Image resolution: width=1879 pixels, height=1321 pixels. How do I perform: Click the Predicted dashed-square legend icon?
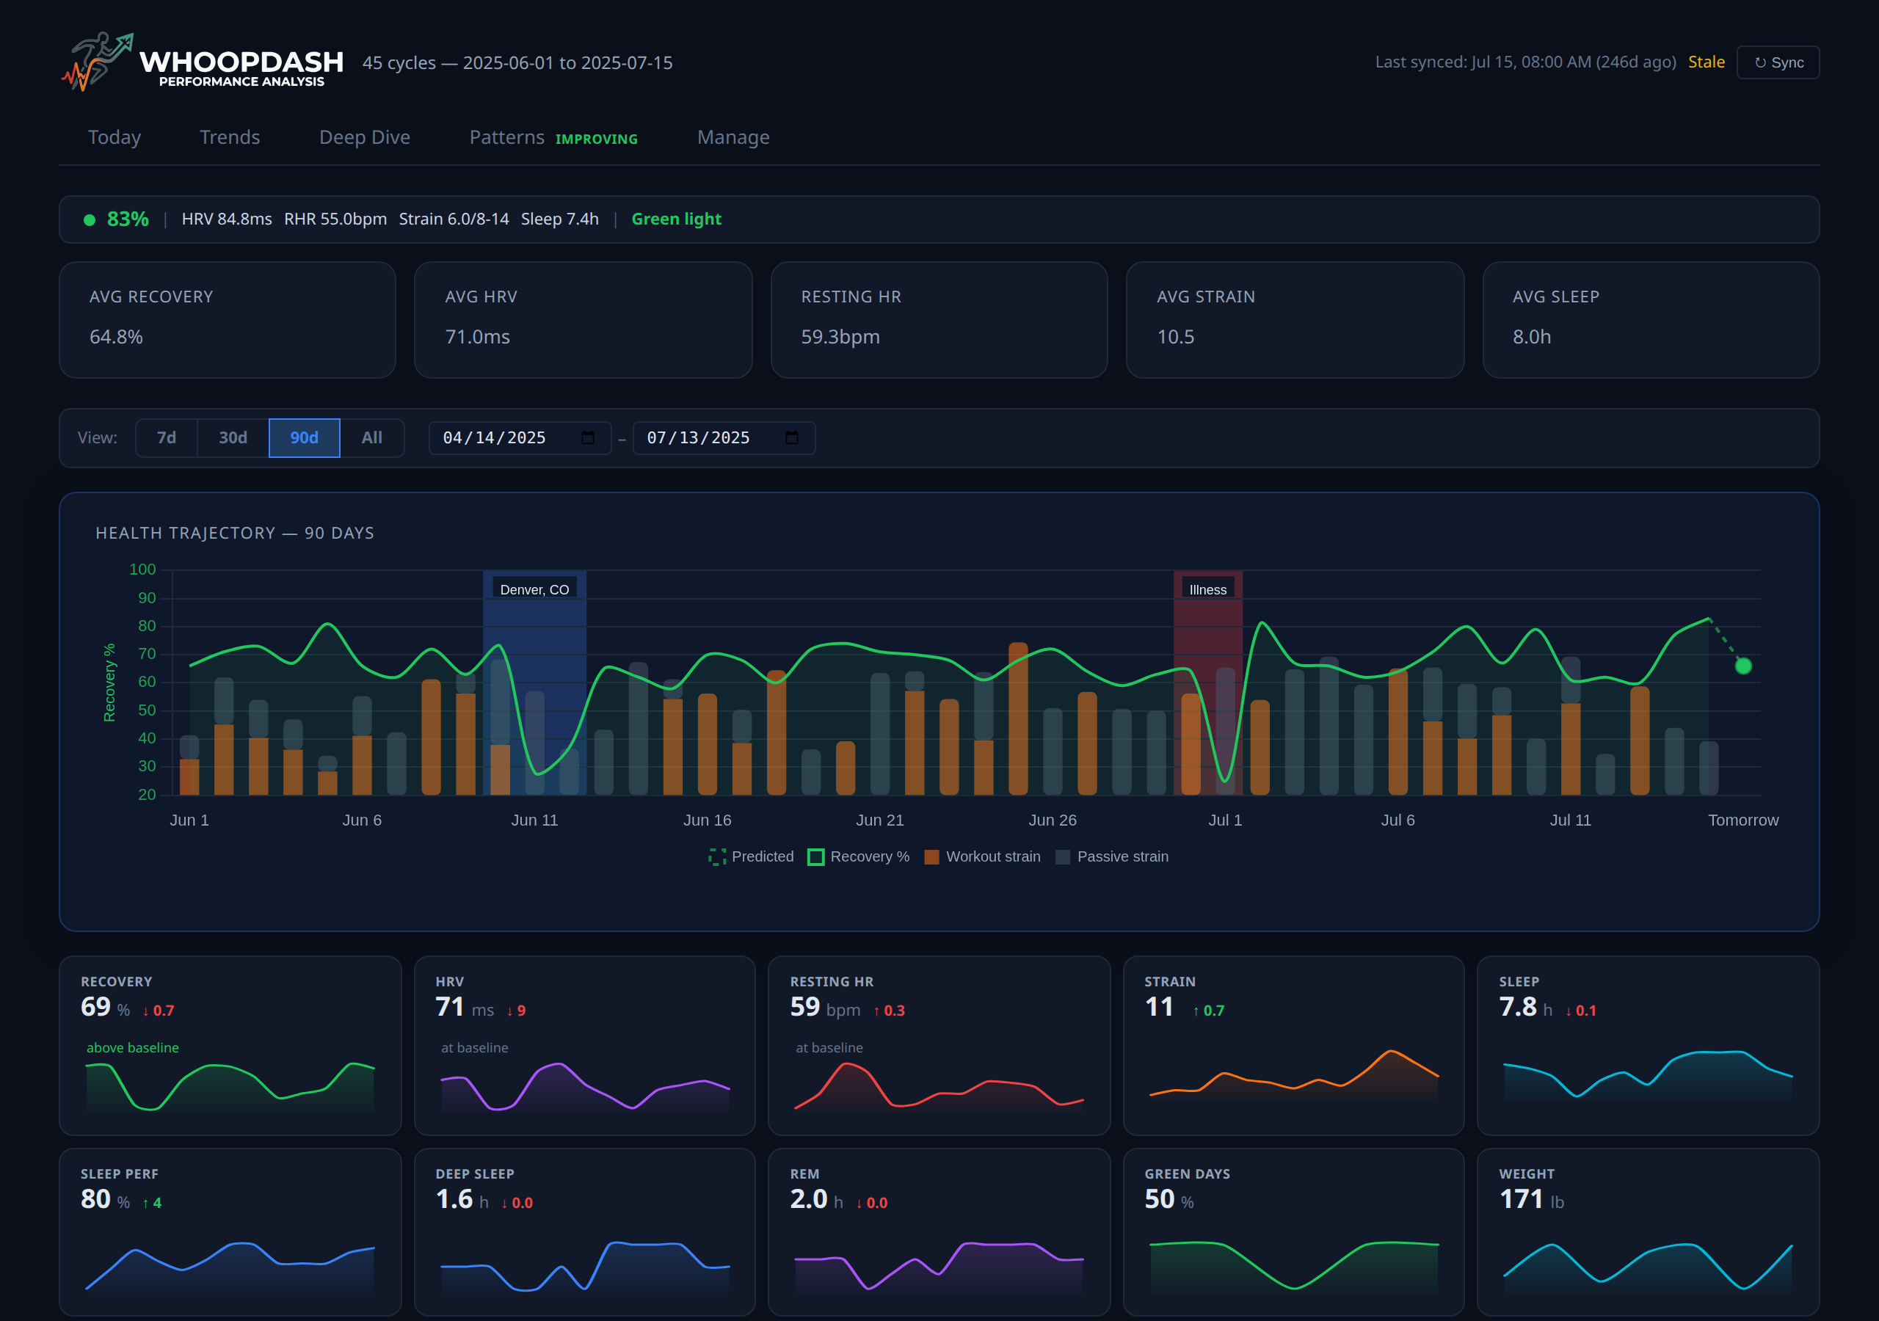pyautogui.click(x=718, y=856)
